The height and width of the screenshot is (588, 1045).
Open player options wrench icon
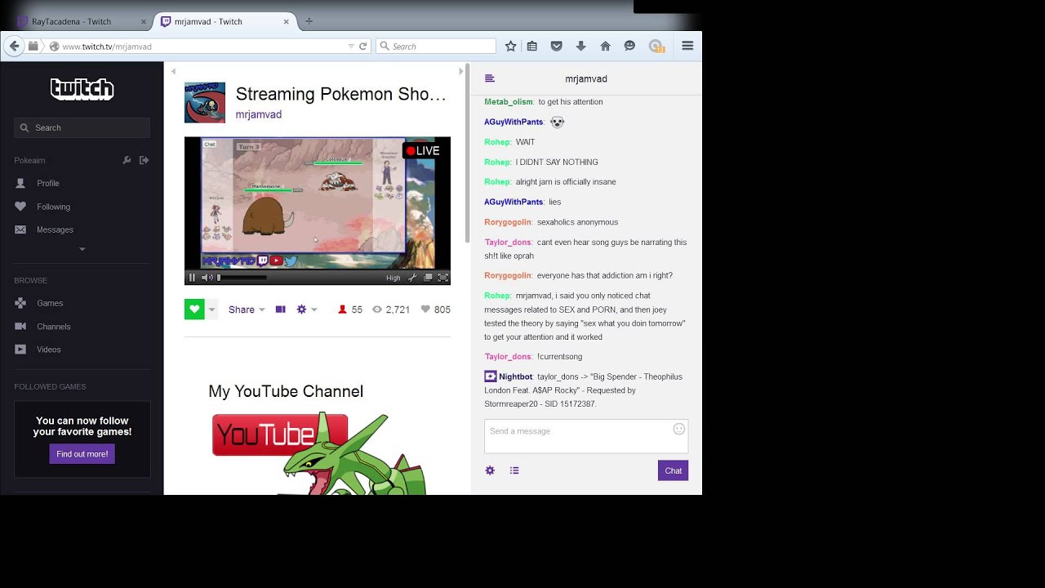[412, 278]
